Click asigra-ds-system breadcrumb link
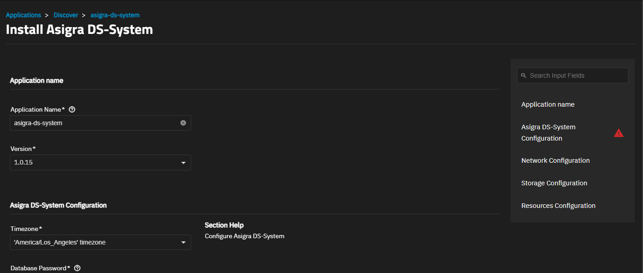Viewport: 643px width, 273px height. tap(115, 15)
